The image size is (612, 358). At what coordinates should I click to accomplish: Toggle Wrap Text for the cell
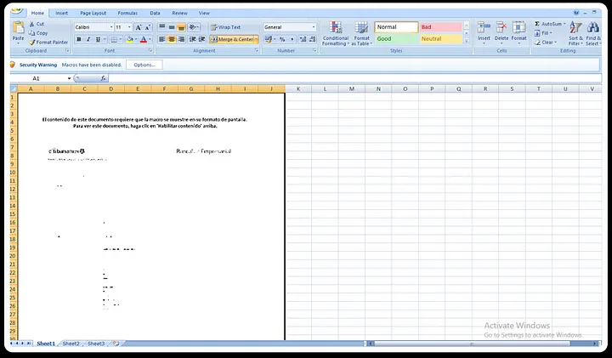[x=226, y=27]
